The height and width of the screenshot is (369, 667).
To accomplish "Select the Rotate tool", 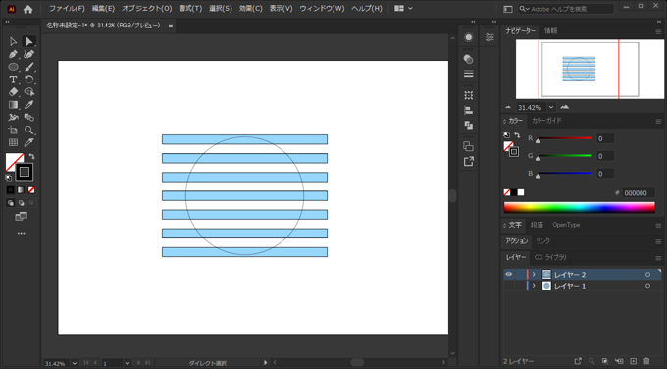I will 28,79.
